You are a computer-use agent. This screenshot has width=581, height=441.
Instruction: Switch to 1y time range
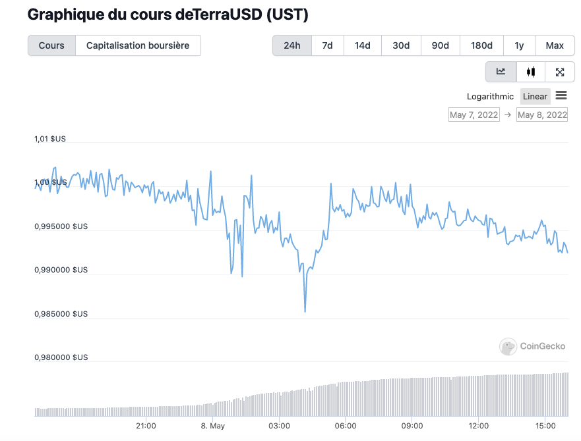tap(519, 45)
